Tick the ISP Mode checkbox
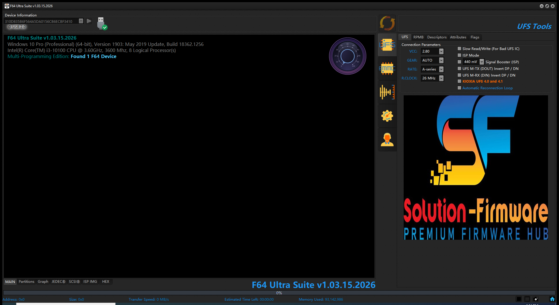This screenshot has width=559, height=305. pyautogui.click(x=459, y=55)
